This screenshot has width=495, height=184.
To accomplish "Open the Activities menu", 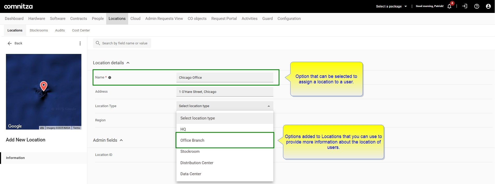I will tap(250, 19).
